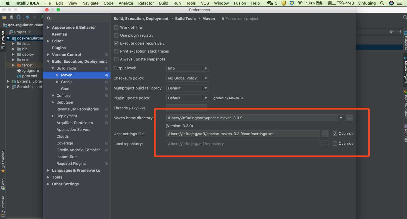Check Always update snapshots
Viewport: 407px width, 219px height.
click(x=116, y=59)
